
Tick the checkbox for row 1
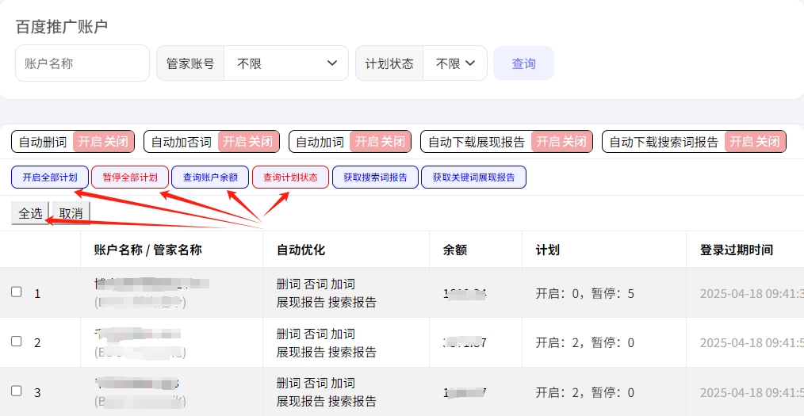pos(17,292)
